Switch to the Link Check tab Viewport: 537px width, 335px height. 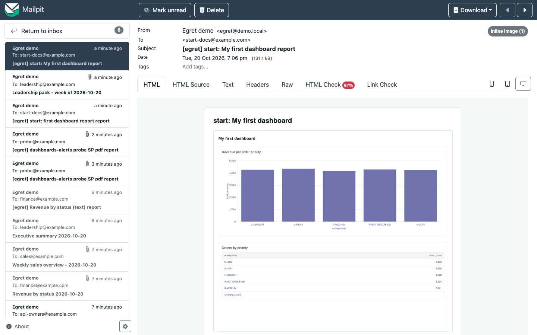[382, 84]
